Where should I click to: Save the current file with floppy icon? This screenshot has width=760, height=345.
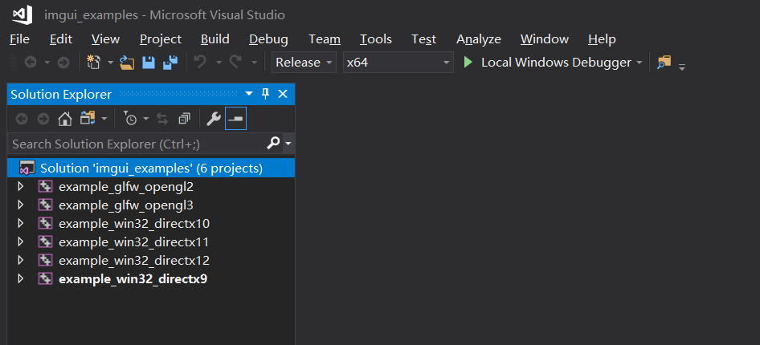[x=149, y=63]
